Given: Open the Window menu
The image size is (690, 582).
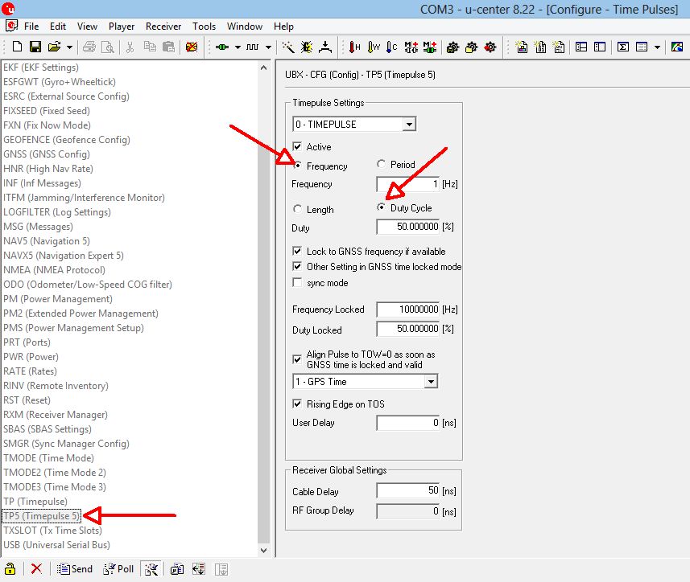Looking at the screenshot, I should pos(245,27).
